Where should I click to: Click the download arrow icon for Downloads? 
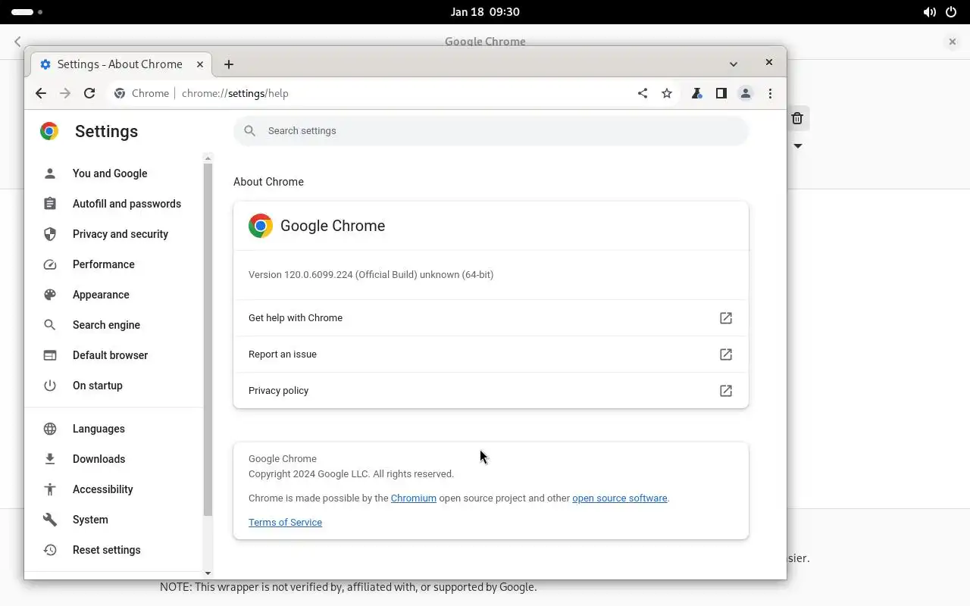click(x=50, y=459)
